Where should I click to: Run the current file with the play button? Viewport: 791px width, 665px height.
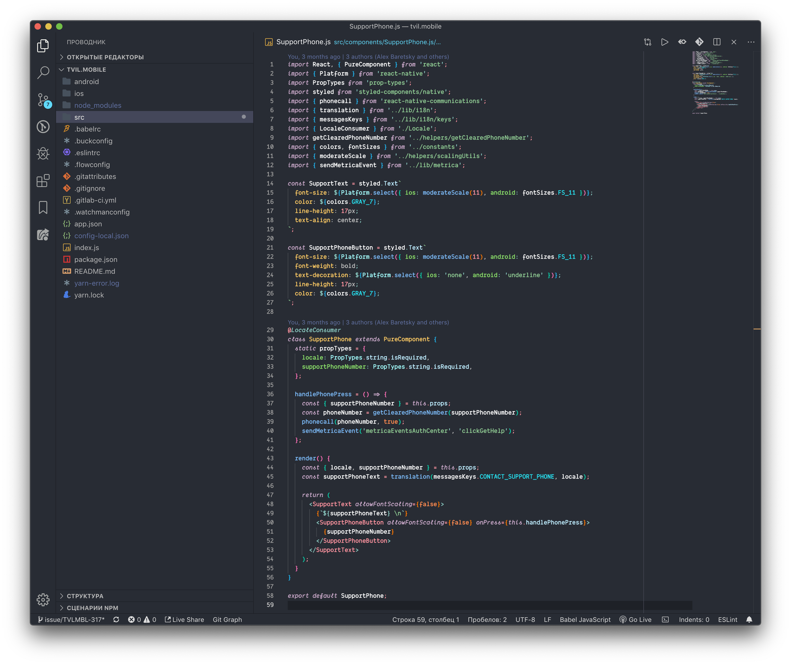coord(665,42)
